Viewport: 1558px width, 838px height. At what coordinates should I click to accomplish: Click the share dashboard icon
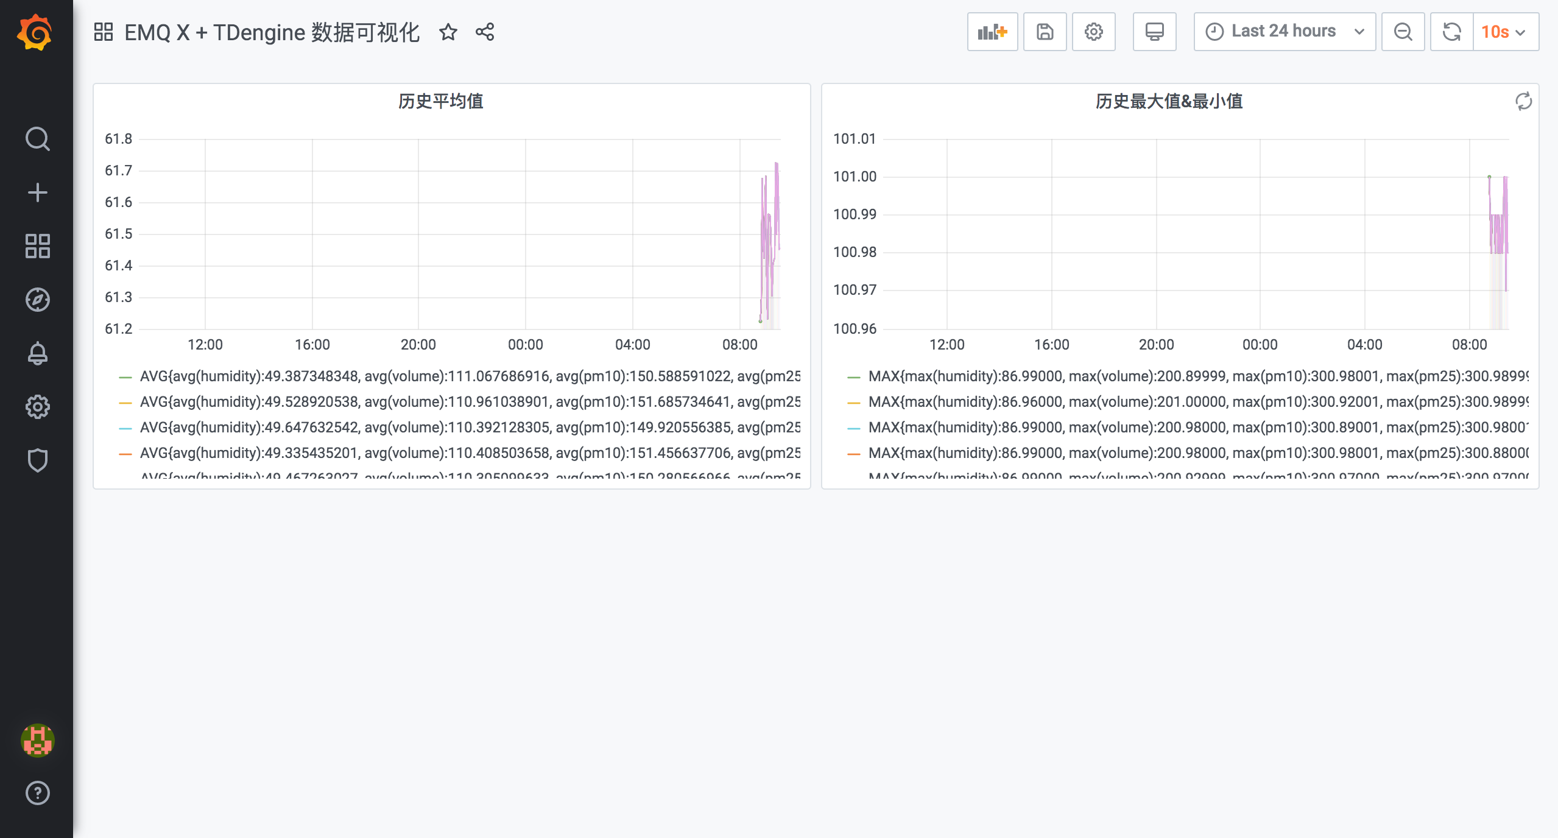(x=485, y=32)
